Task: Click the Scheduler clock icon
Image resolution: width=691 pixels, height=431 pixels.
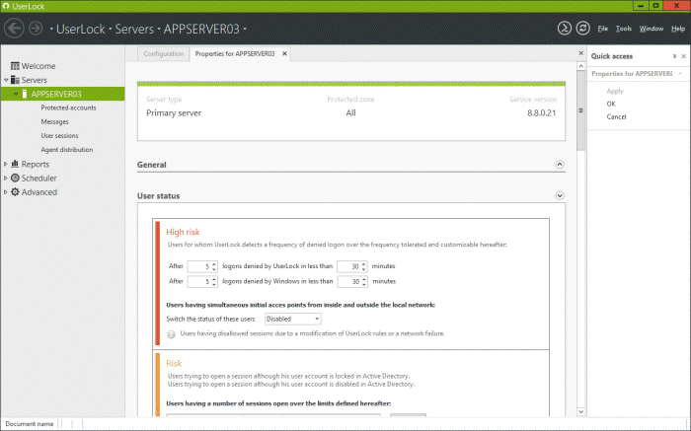Action: [x=15, y=178]
